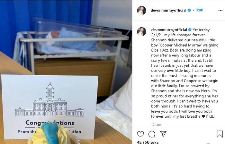
Task: Click the Ikuti follow button
Action: [x=199, y=10]
